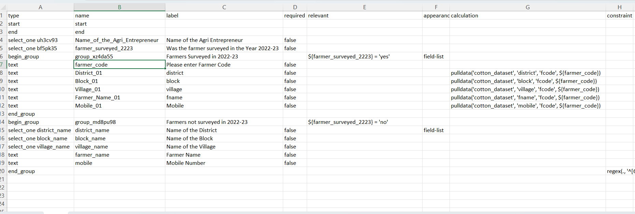Click the pulldata district calculation cell
Viewport: 635px width, 214px height.
pos(527,73)
